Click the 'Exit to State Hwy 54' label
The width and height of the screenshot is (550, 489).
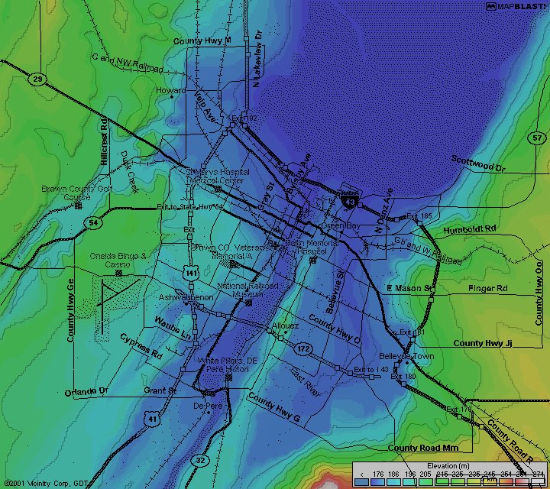point(189,207)
